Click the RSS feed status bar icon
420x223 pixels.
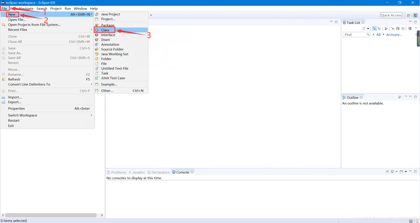click(411, 221)
